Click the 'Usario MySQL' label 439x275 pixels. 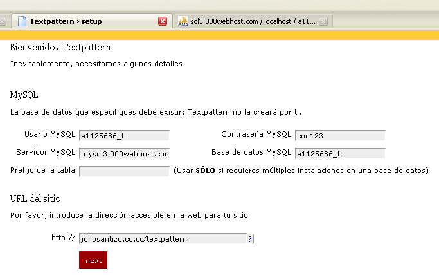50,134
